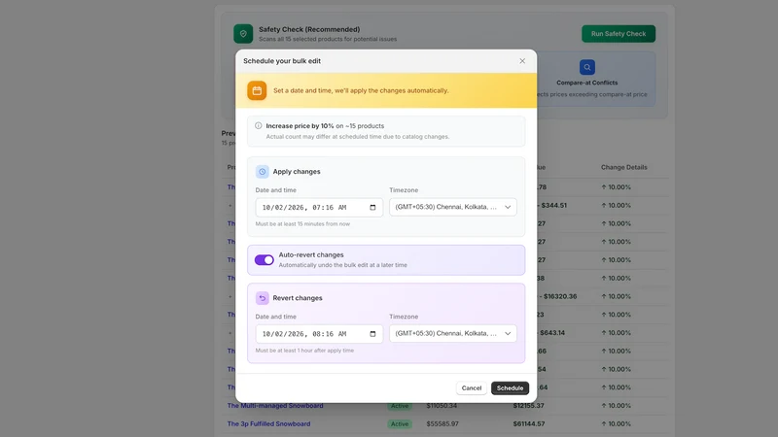Click 'Must be at least 15 minutes' hint
The image size is (778, 437).
pos(302,224)
